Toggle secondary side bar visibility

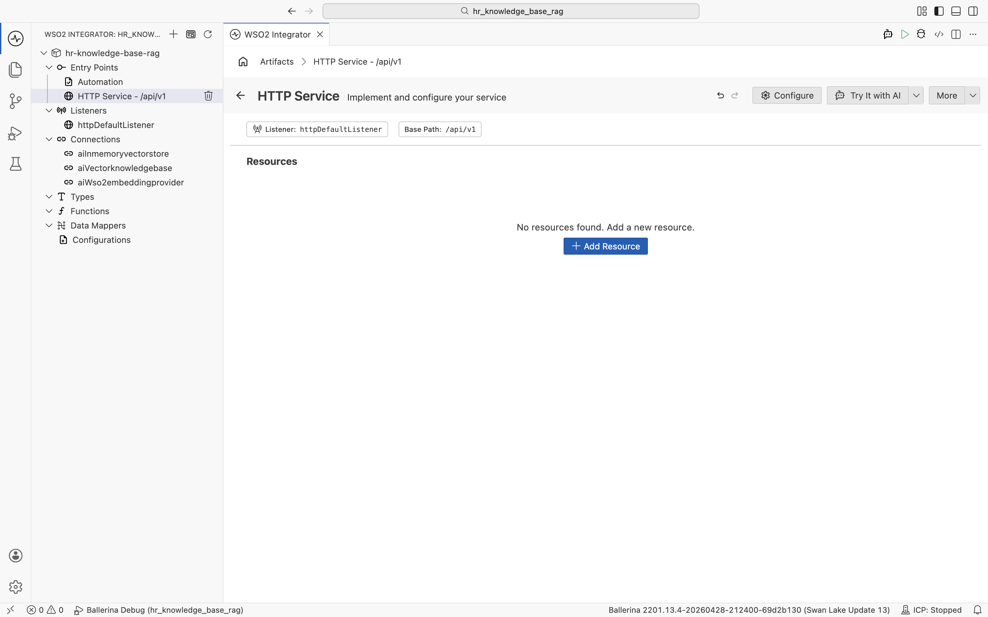coord(973,11)
